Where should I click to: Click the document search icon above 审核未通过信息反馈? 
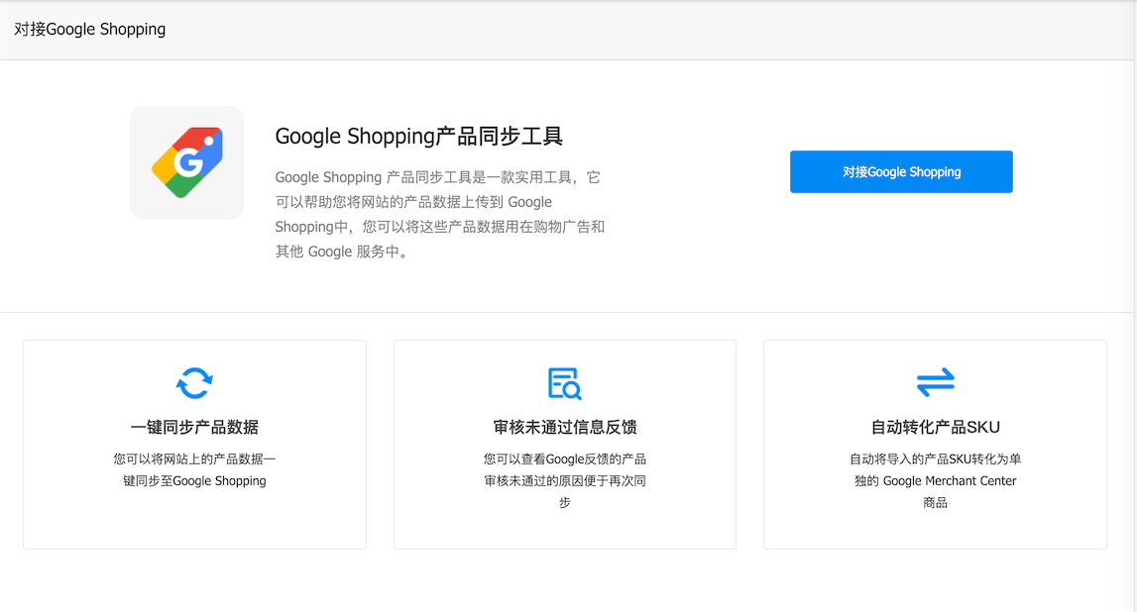click(x=564, y=383)
